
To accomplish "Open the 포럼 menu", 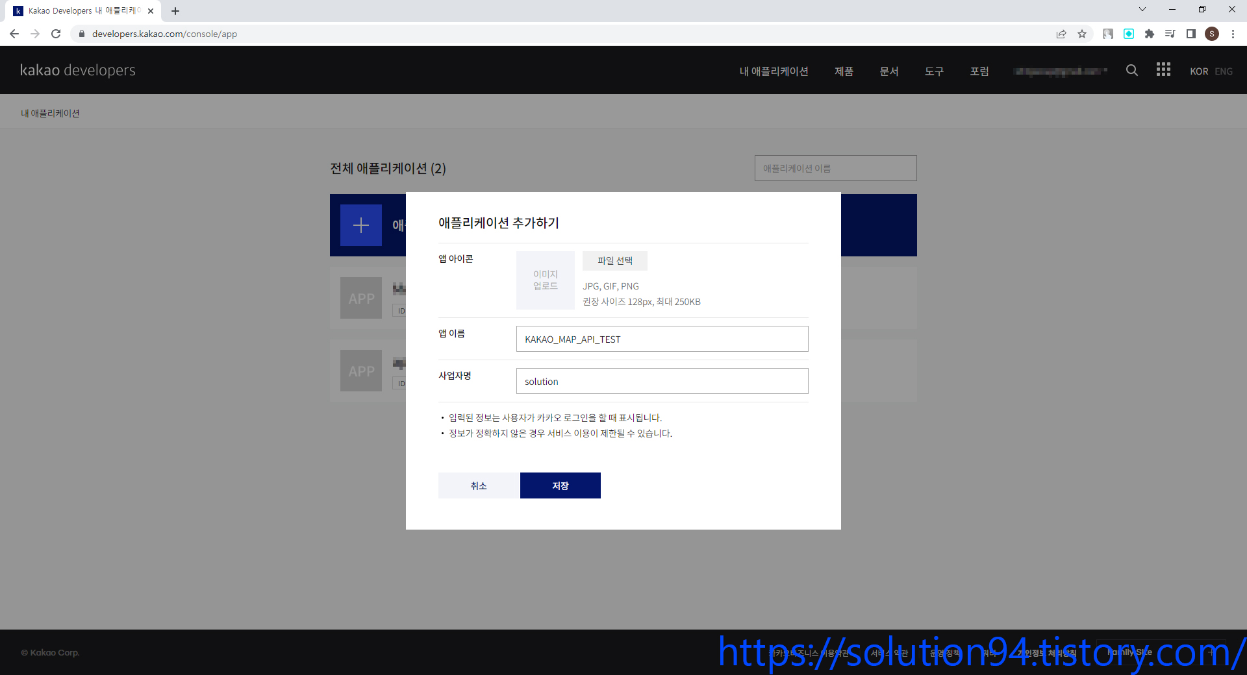I will pos(979,71).
